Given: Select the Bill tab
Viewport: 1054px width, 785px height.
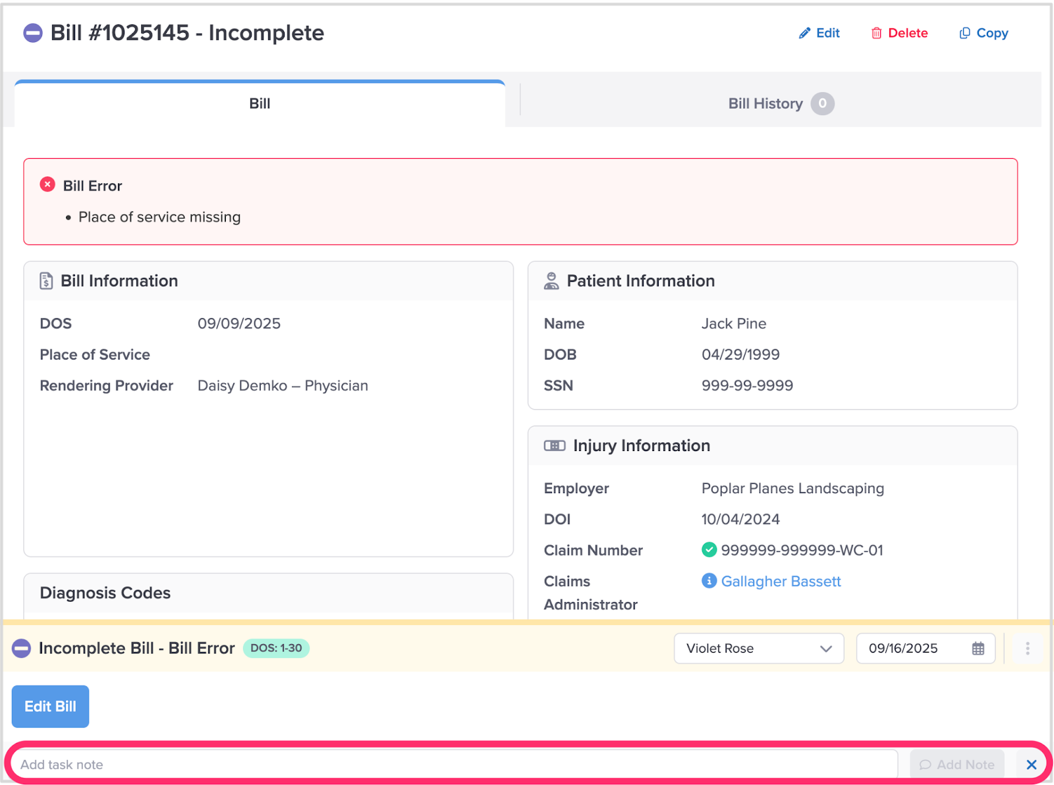Looking at the screenshot, I should coord(260,103).
